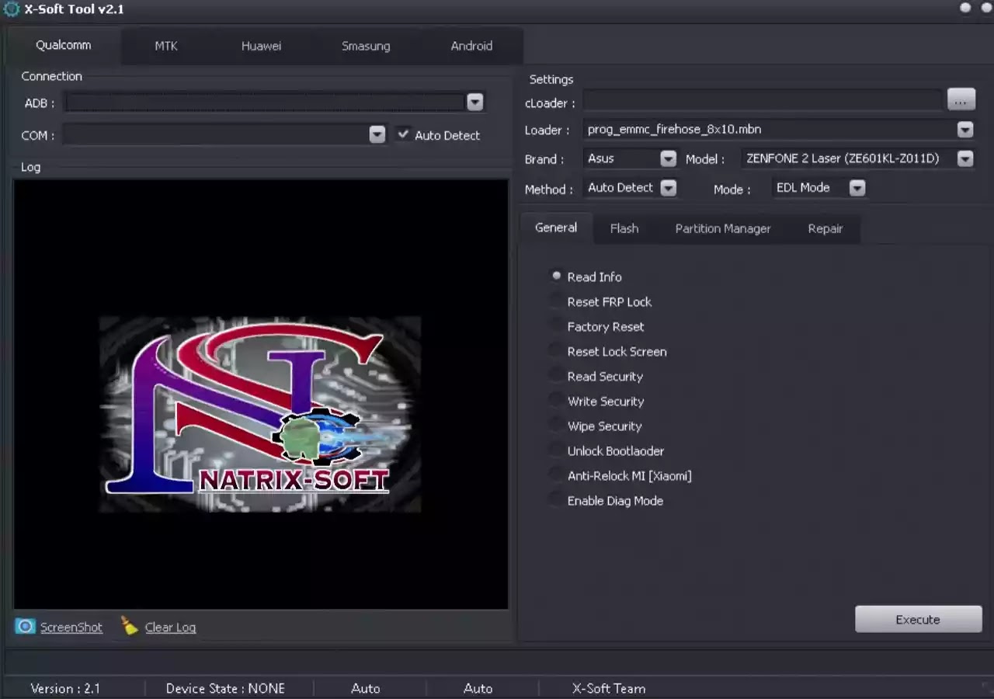
Task: Click the Version : 2.1 status text
Action: pyautogui.click(x=65, y=688)
